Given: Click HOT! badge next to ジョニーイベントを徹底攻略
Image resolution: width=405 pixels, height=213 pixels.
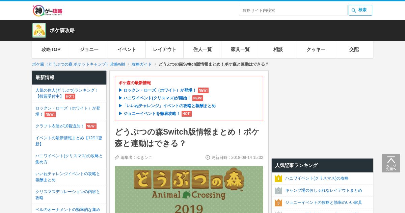Looking at the screenshot, I should [187, 114].
